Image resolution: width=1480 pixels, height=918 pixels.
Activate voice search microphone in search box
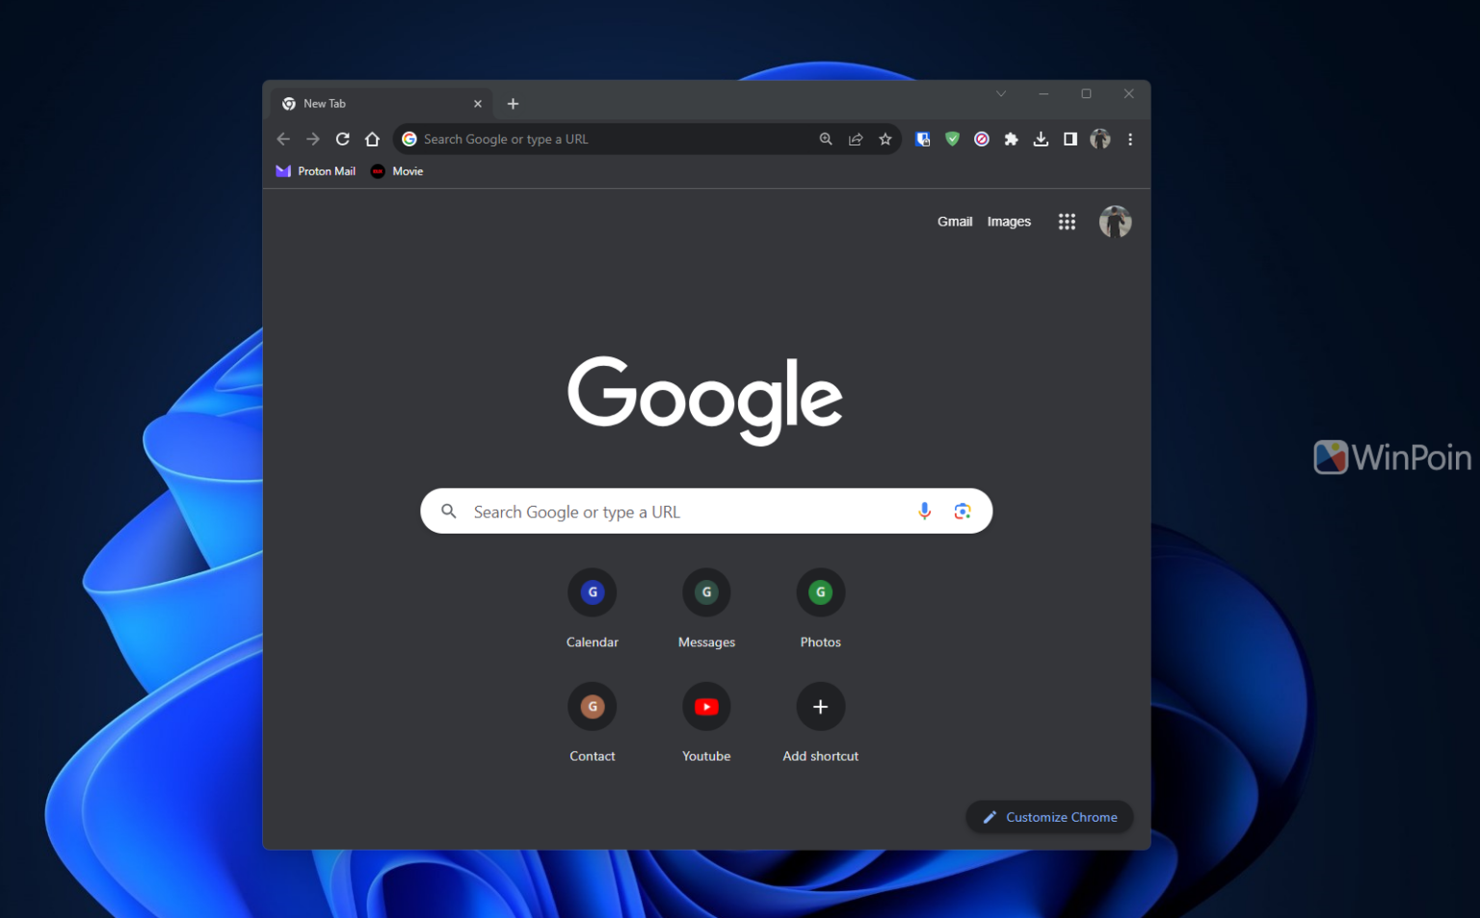pos(924,511)
